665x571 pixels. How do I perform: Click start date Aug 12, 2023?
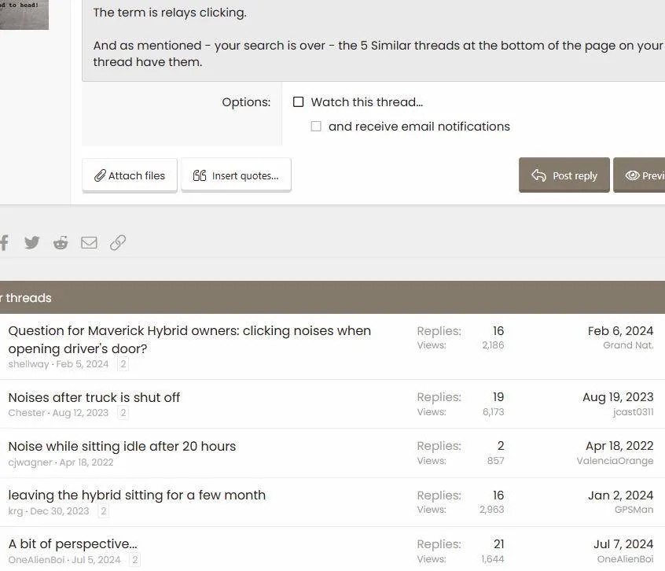pyautogui.click(x=80, y=413)
